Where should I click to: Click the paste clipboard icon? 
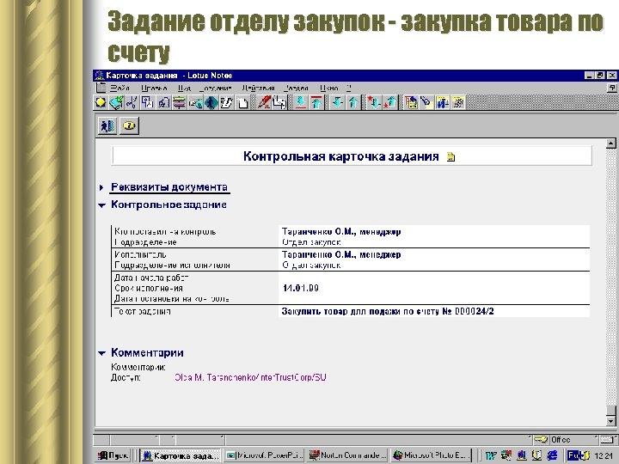point(163,102)
